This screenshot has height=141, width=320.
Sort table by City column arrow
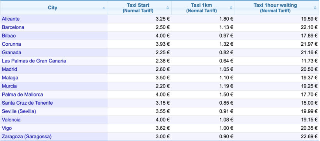(x=104, y=8)
